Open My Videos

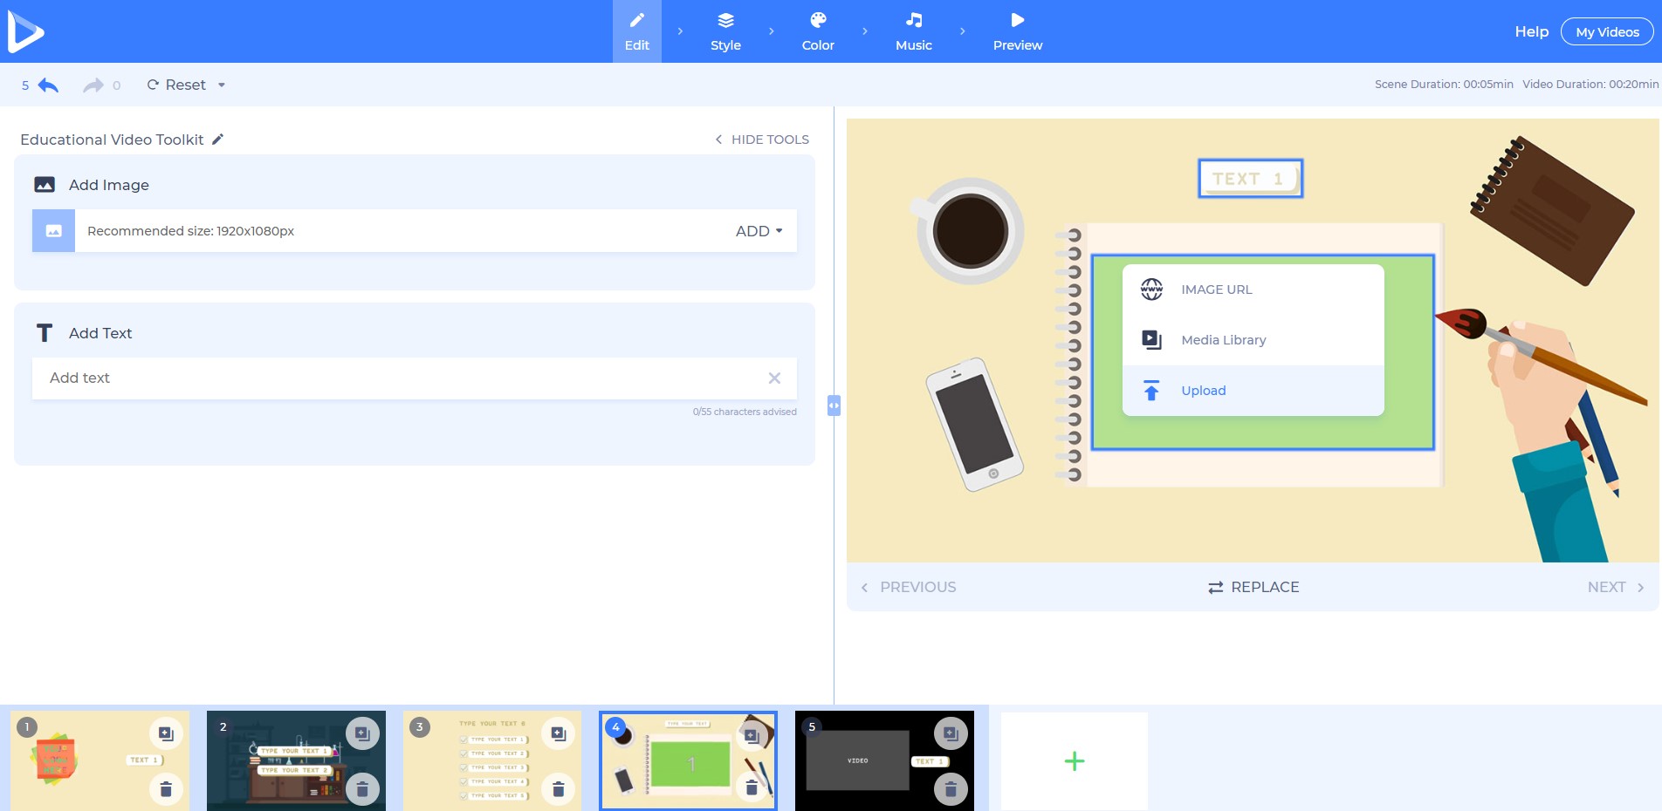(1606, 31)
